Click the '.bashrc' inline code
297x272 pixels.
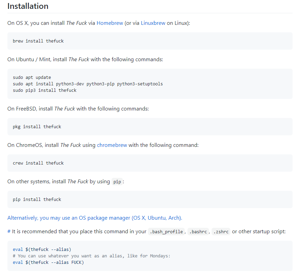pos(198,232)
